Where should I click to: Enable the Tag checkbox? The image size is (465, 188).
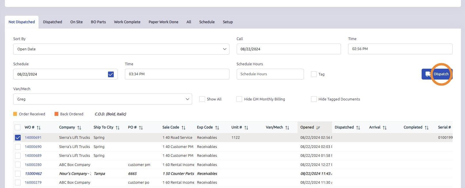tap(314, 74)
